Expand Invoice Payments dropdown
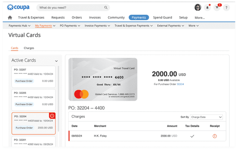Image resolution: width=237 pixels, height=150 pixels. 97,26
